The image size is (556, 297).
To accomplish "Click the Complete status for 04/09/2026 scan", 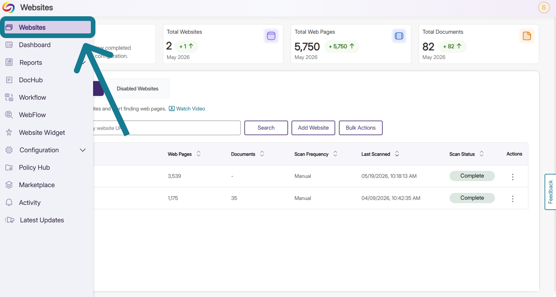I will pos(472,198).
